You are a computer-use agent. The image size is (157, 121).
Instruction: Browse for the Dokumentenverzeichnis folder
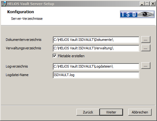click(x=146, y=40)
